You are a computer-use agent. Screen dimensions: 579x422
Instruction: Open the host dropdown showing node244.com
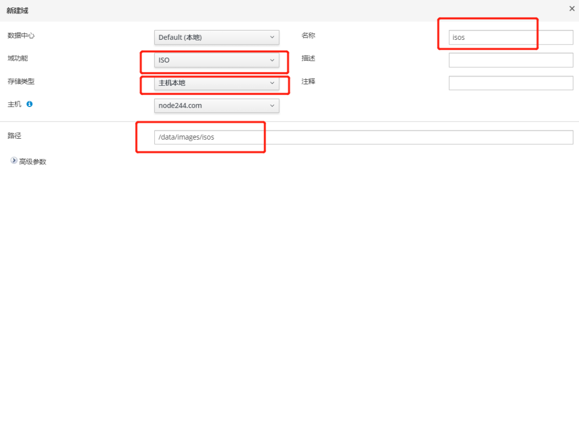pyautogui.click(x=216, y=106)
